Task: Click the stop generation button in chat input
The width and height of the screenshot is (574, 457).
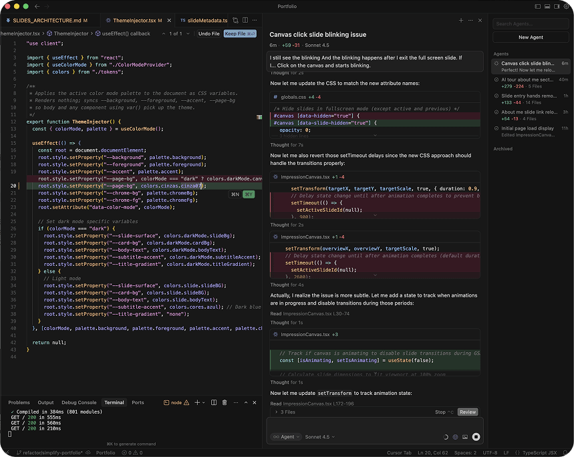Action: tap(476, 437)
